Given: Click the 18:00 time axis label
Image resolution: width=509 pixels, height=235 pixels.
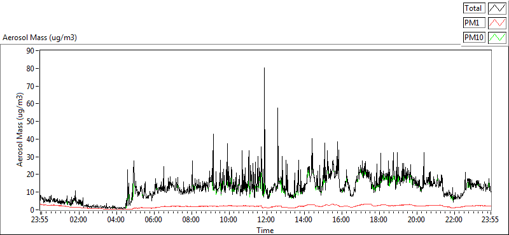Looking at the screenshot, I should coord(379,219).
